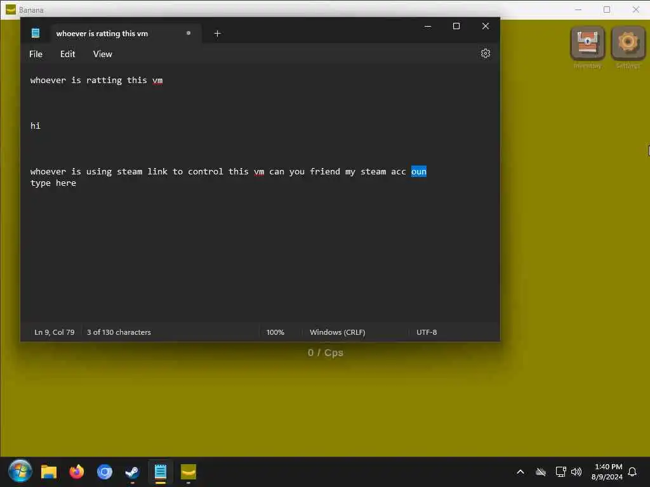Open Inventory chest in Banana game
Viewport: 650px width, 487px height.
(587, 42)
